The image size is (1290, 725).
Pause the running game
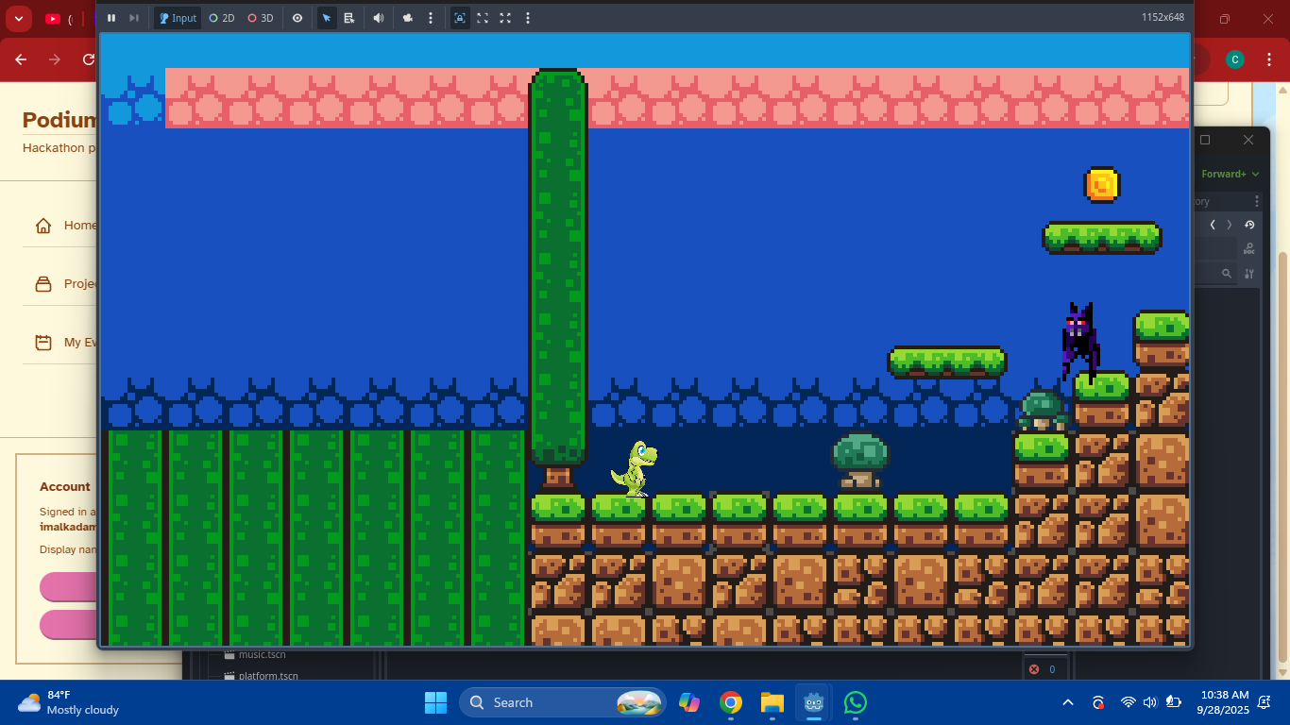coord(111,18)
